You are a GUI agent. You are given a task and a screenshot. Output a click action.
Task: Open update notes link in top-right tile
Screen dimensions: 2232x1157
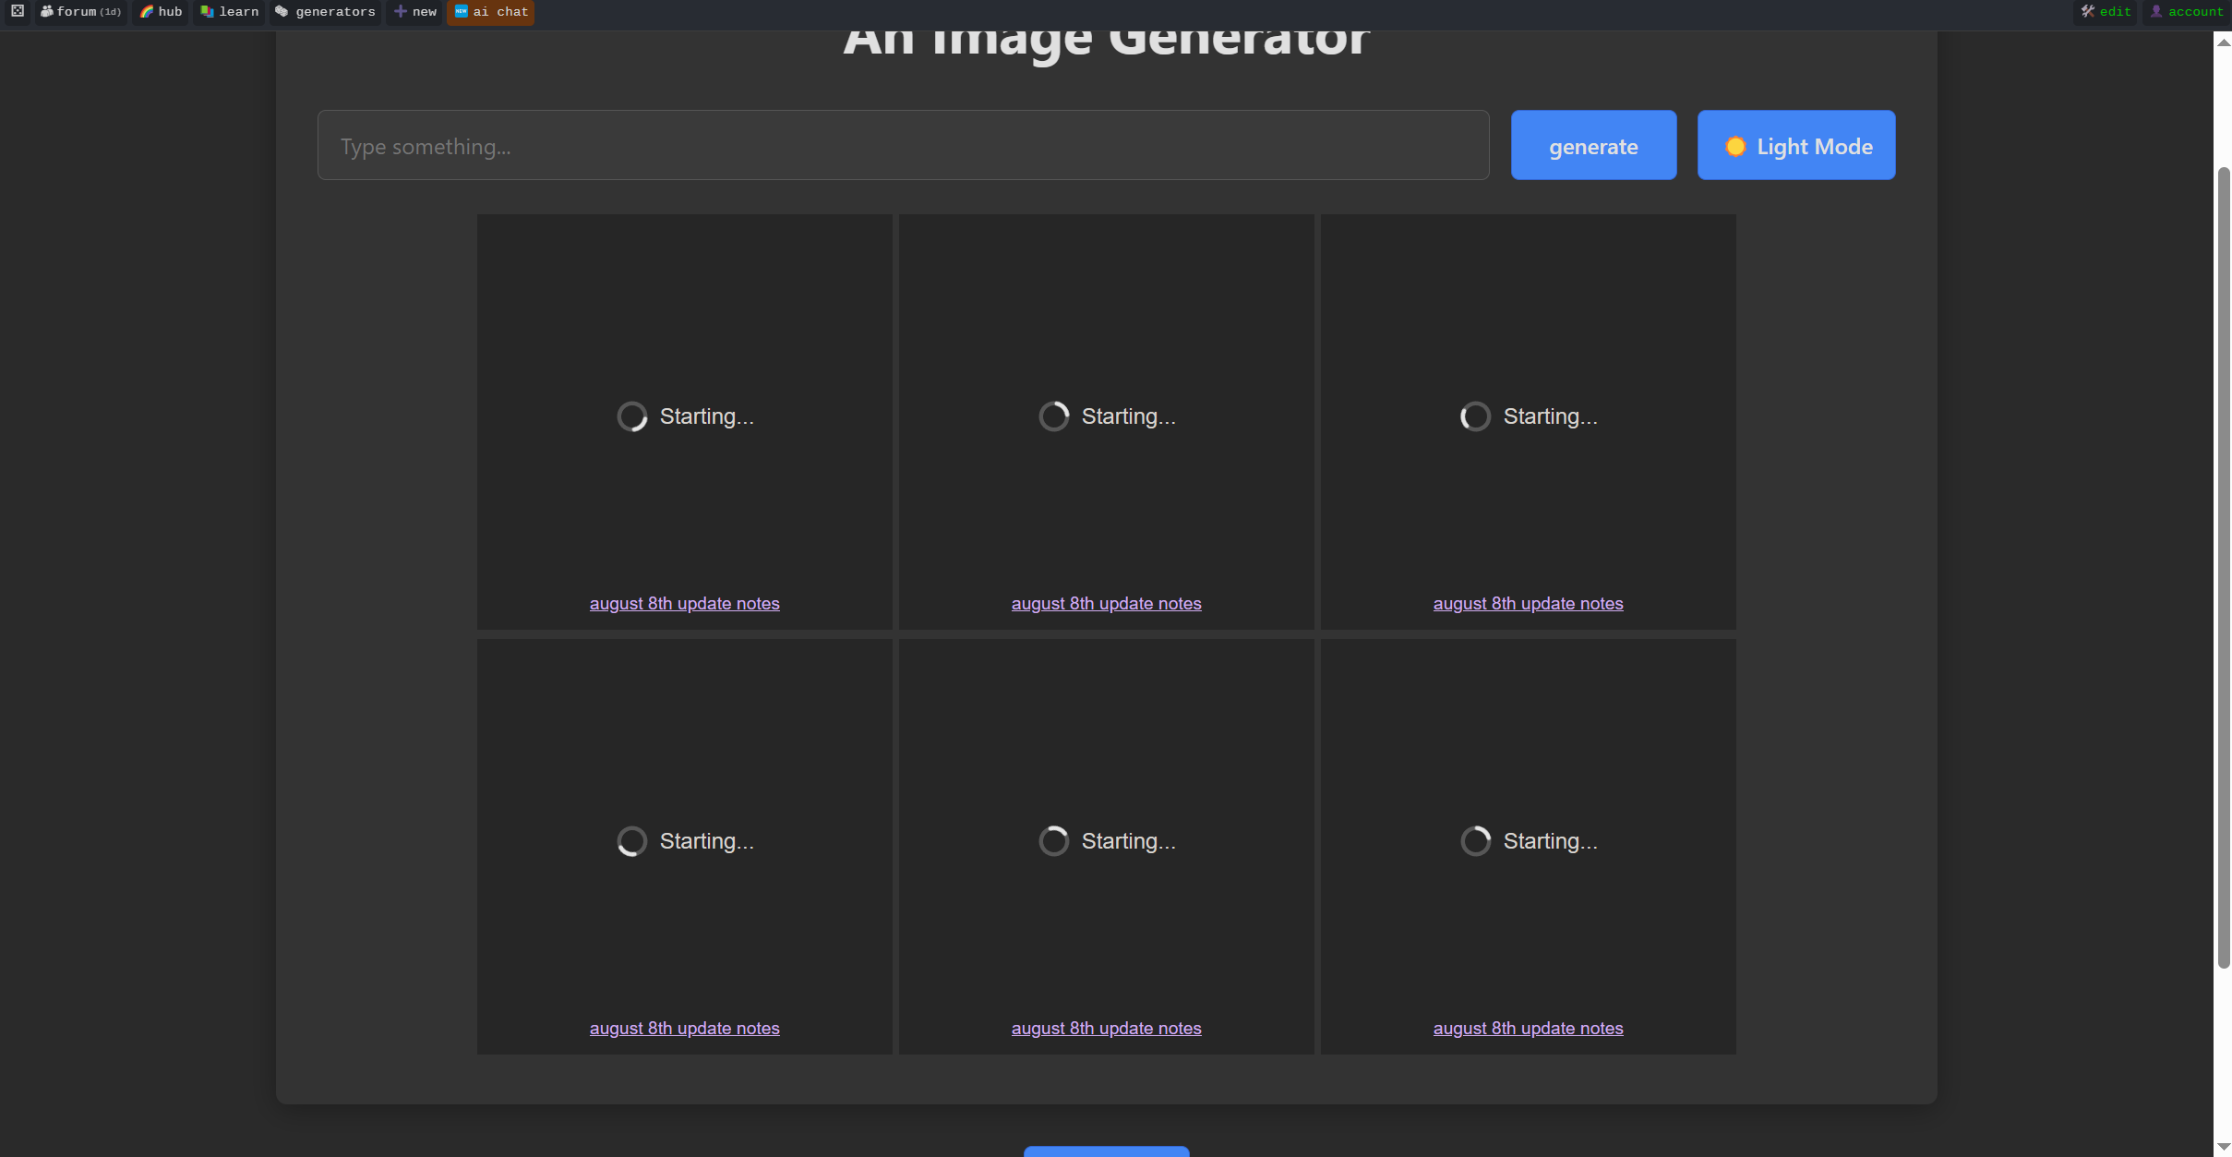(x=1528, y=604)
